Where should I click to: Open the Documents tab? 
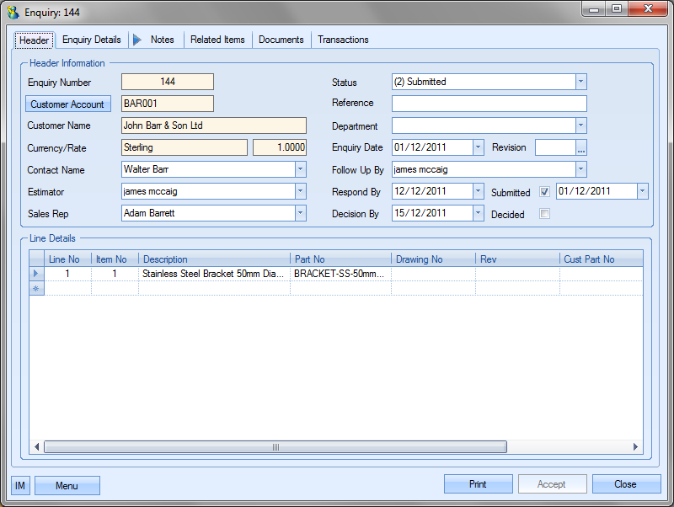coord(281,40)
